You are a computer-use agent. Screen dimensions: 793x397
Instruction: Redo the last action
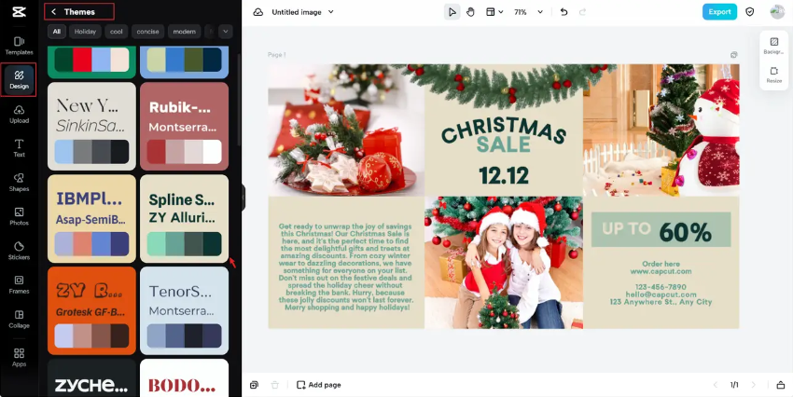(x=582, y=12)
